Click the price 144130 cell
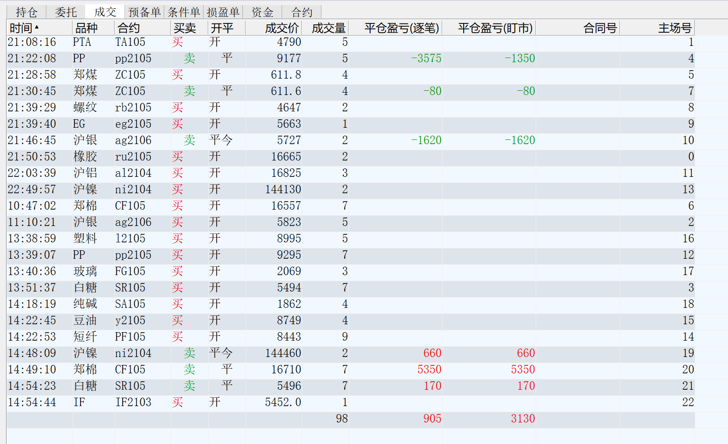The width and height of the screenshot is (728, 444). click(x=283, y=189)
